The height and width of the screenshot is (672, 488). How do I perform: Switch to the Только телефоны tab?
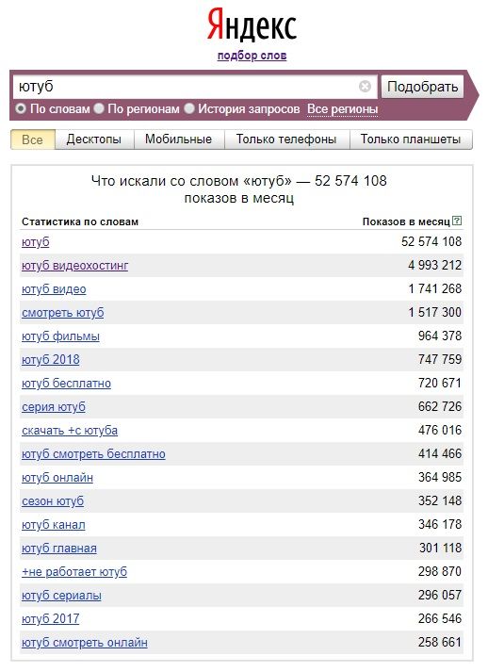[x=286, y=139]
